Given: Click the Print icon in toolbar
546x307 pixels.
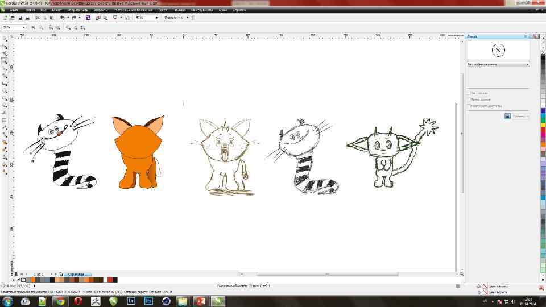Looking at the screenshot, I should click(x=27, y=18).
